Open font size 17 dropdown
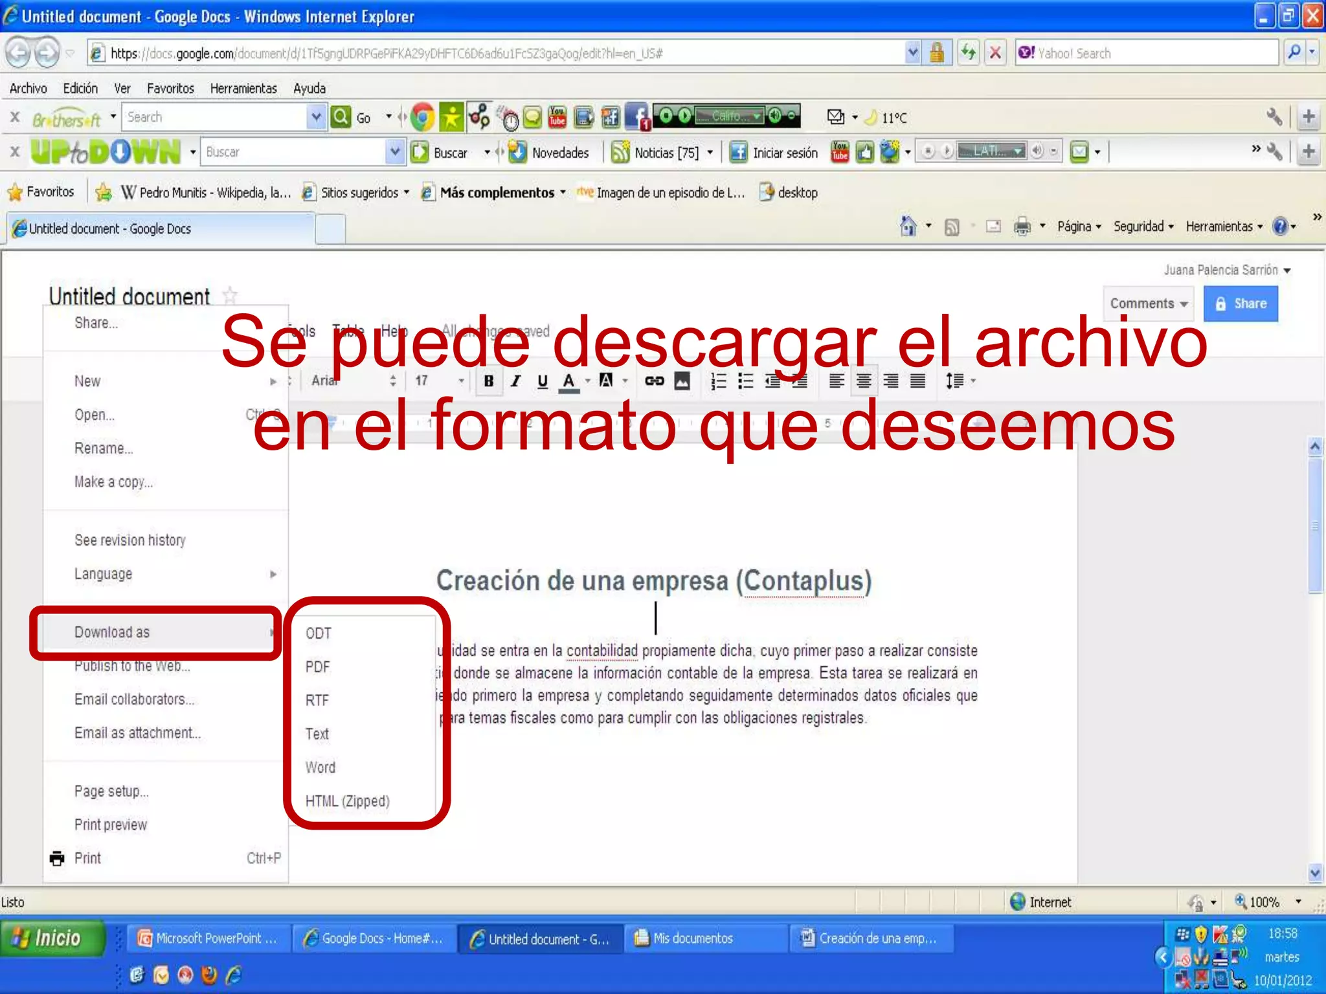The height and width of the screenshot is (994, 1326). (440, 381)
